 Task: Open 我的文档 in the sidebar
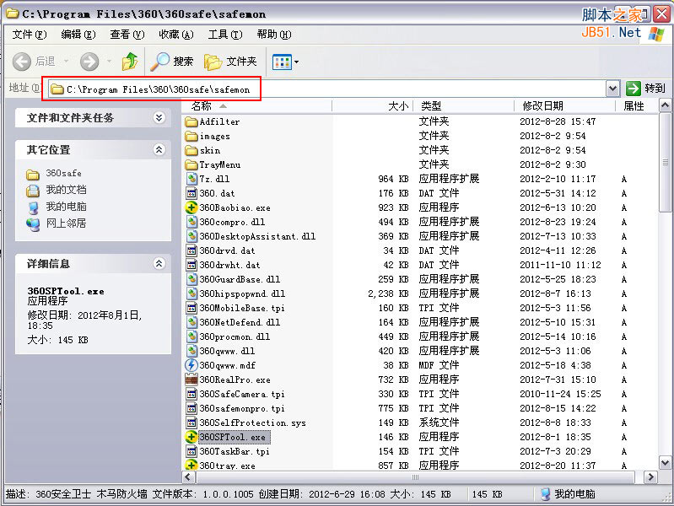pos(66,190)
